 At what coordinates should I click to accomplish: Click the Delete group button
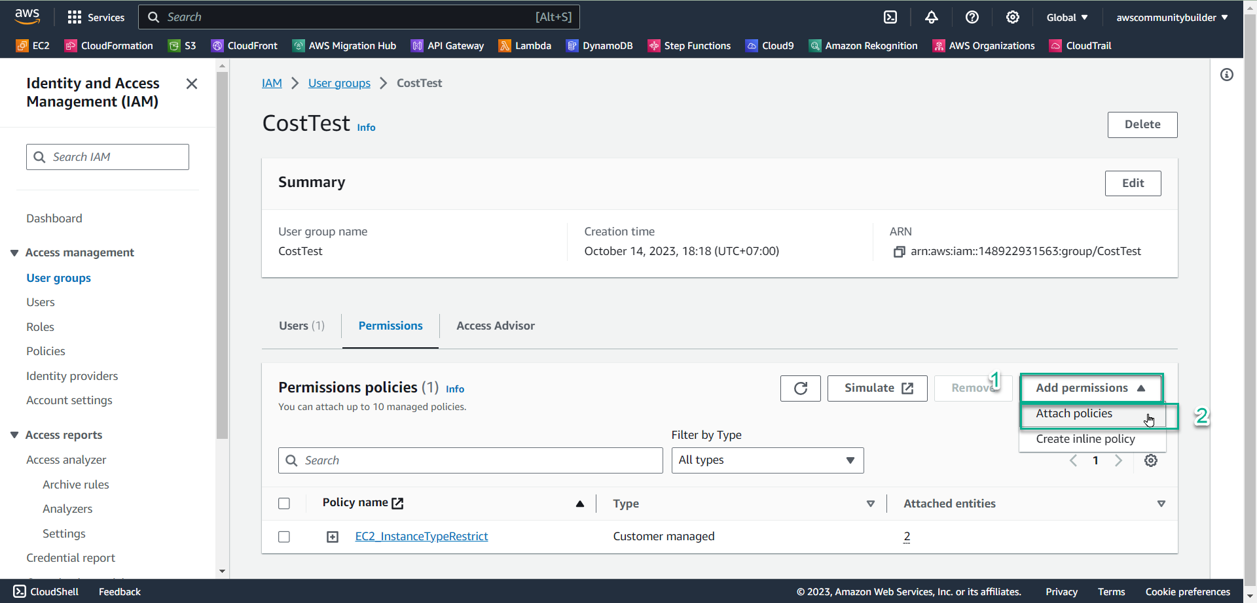(1142, 125)
